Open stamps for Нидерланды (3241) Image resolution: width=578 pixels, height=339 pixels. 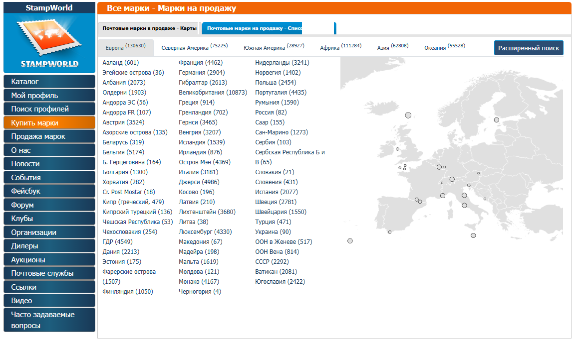282,63
